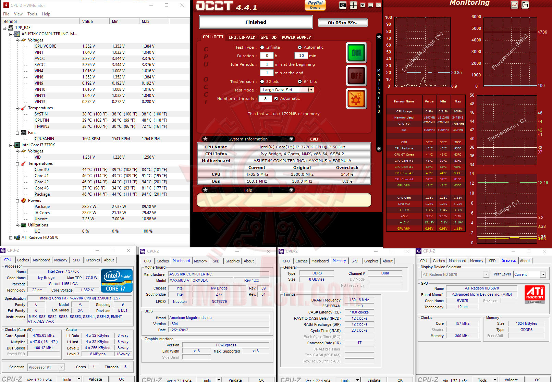Image resolution: width=552 pixels, height=382 pixels.
Task: Click the green ON start button
Action: tap(356, 52)
